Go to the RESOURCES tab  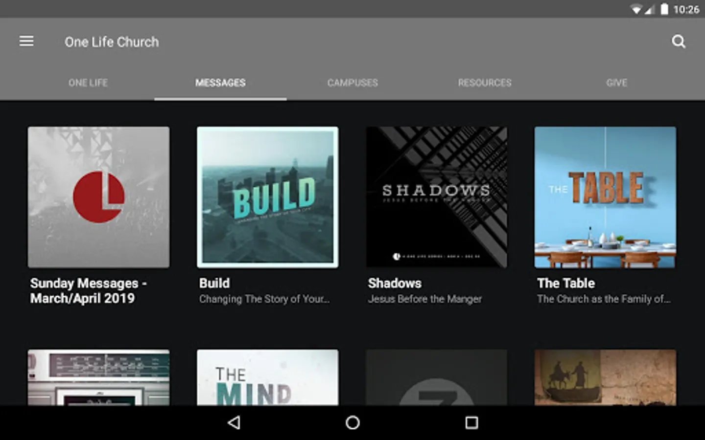[485, 83]
